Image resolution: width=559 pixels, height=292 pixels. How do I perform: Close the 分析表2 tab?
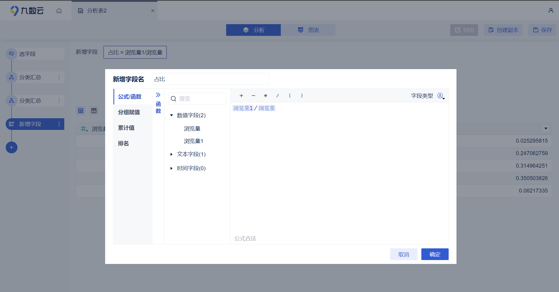pyautogui.click(x=153, y=11)
